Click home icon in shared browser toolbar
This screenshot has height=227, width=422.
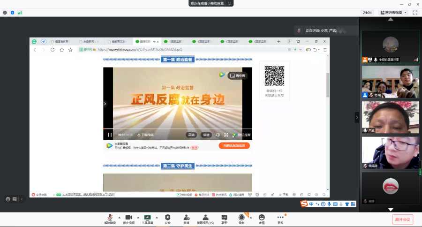(x=61, y=50)
